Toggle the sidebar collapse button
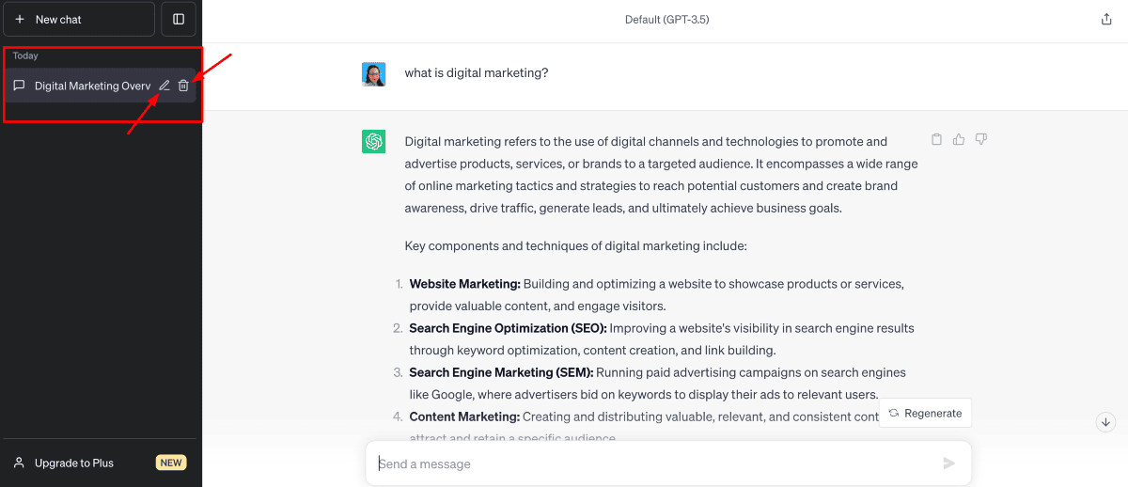 coord(179,19)
